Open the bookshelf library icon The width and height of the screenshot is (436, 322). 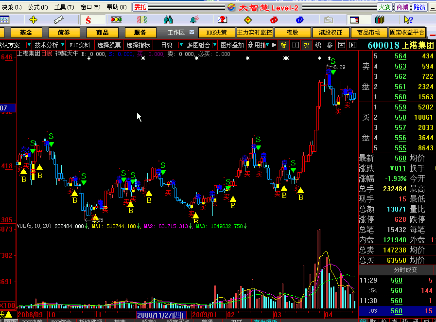pos(380,20)
